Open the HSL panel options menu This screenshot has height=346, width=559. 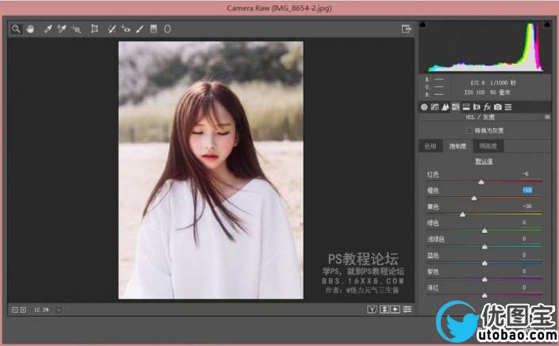tap(546, 117)
